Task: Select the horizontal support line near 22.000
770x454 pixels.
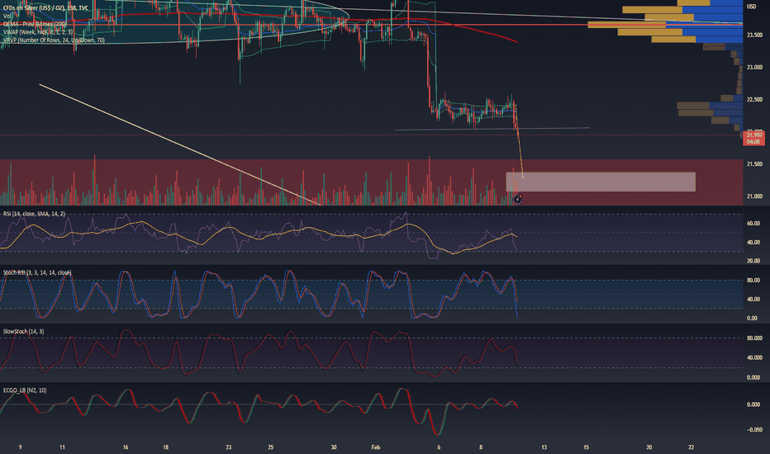Action: pyautogui.click(x=492, y=129)
